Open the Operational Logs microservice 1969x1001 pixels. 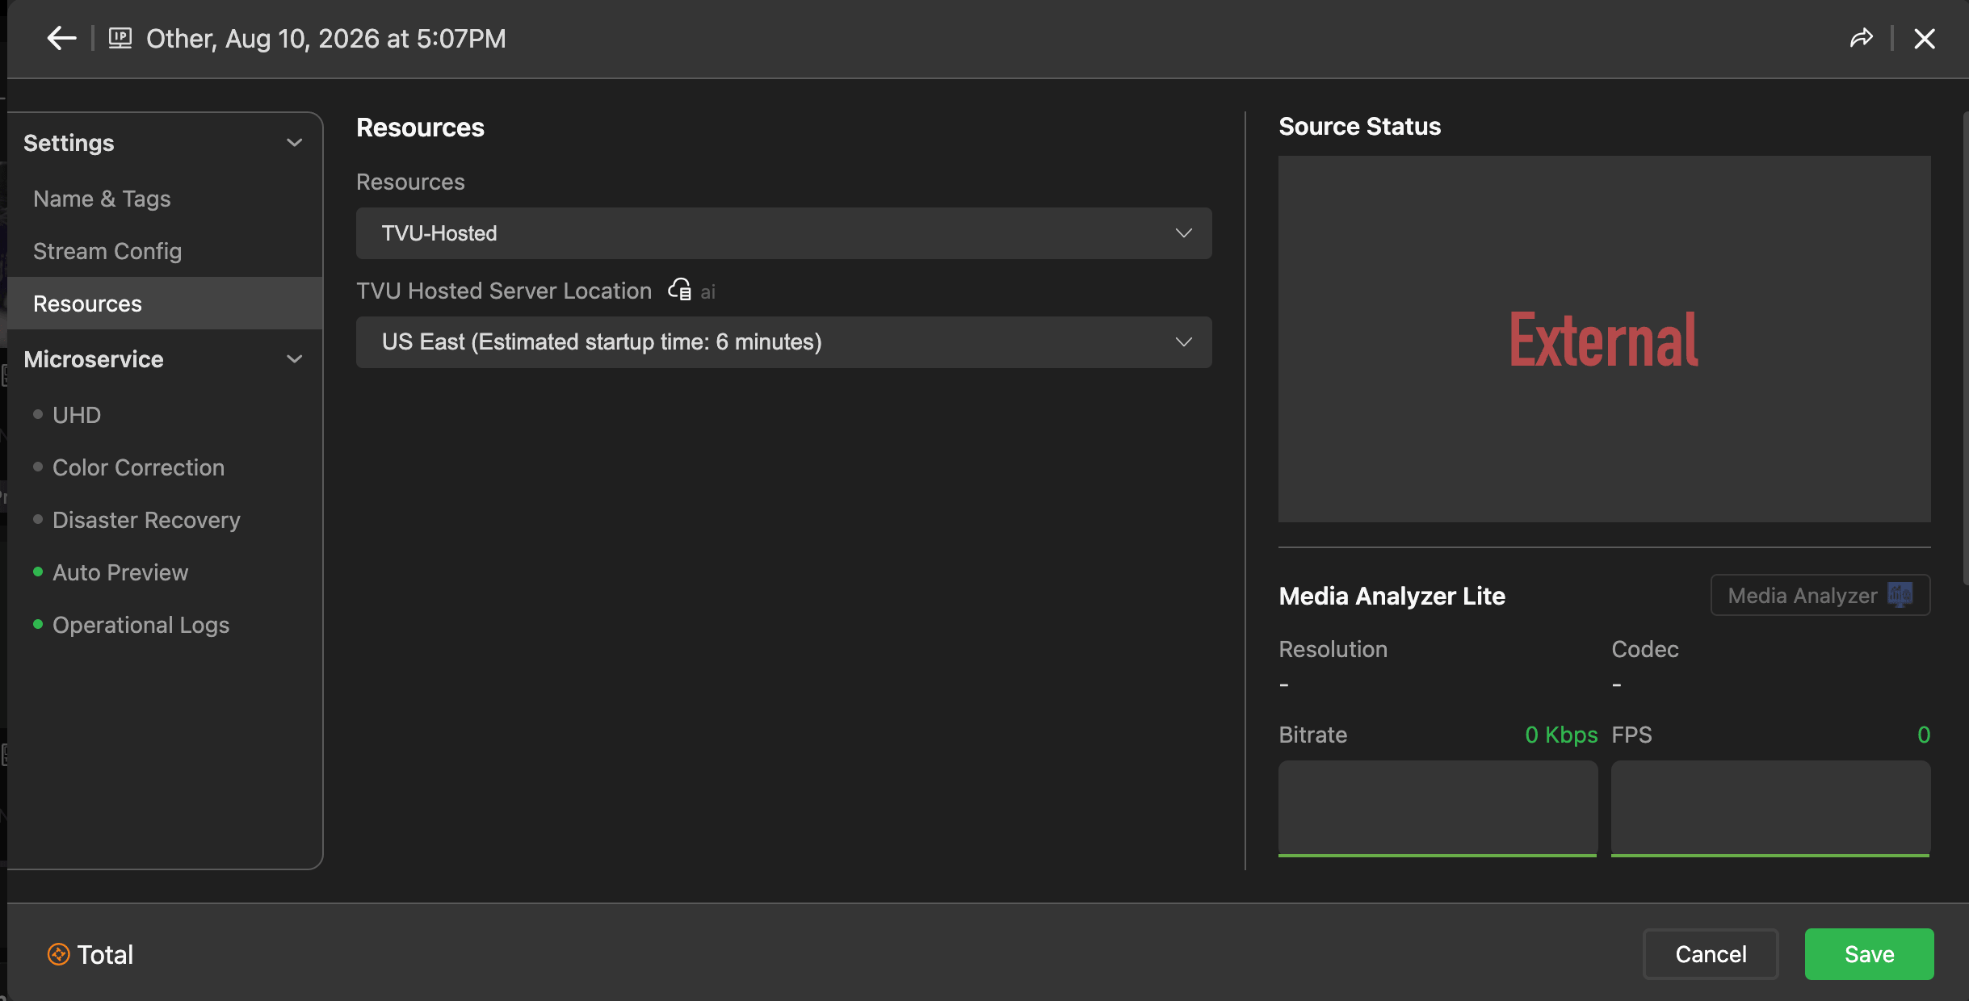[x=141, y=625]
